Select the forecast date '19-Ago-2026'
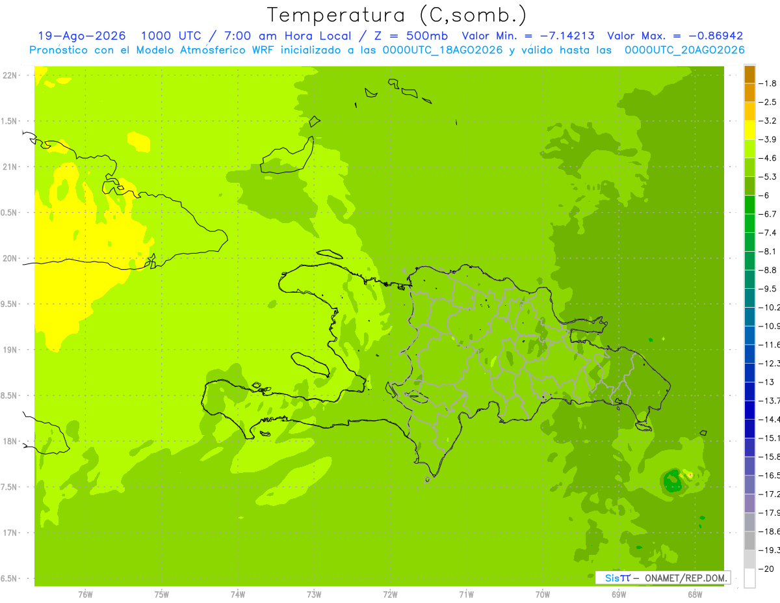Image resolution: width=780 pixels, height=603 pixels. pyautogui.click(x=82, y=36)
